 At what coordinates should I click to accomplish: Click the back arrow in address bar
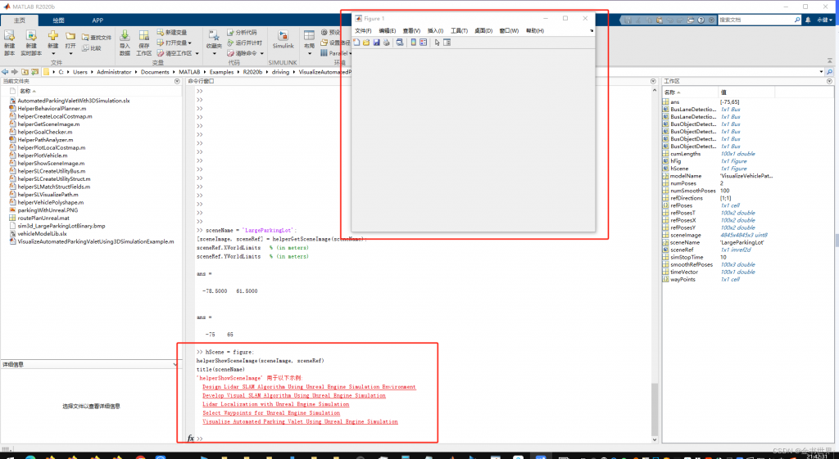pyautogui.click(x=5, y=72)
